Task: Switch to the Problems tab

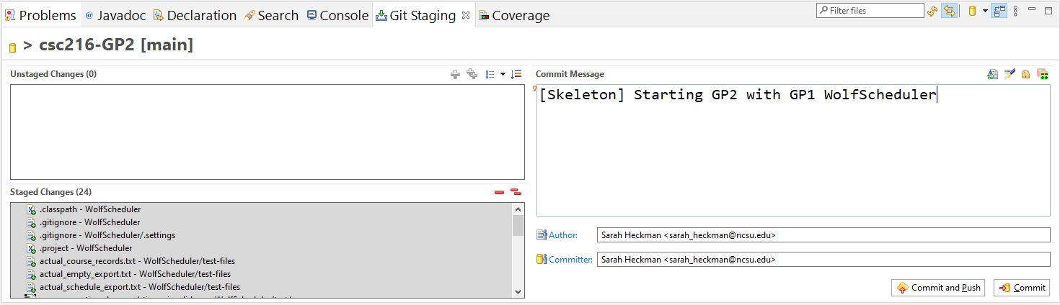Action: point(40,15)
